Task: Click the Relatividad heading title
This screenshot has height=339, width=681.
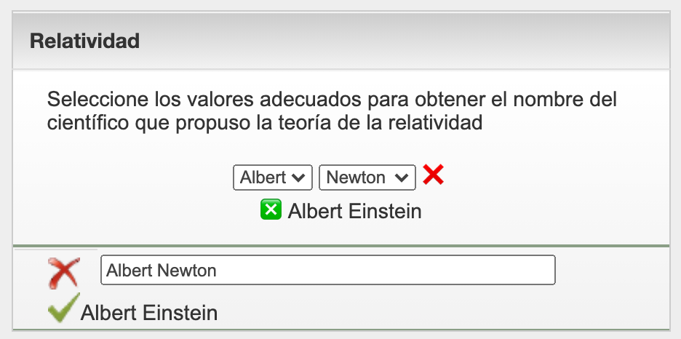Action: [84, 41]
